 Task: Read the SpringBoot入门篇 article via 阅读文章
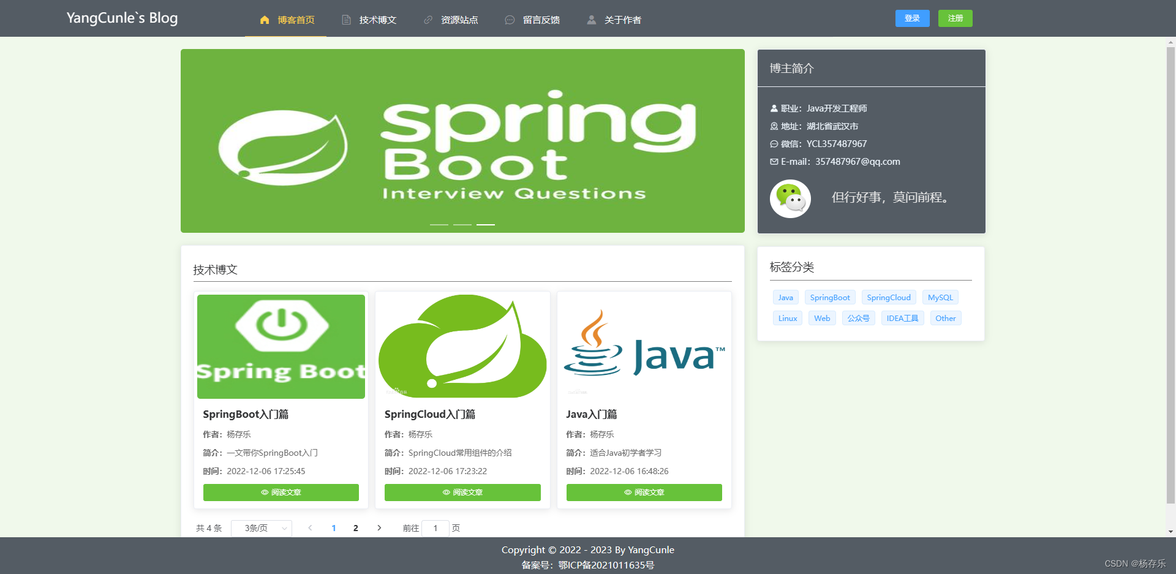click(281, 493)
